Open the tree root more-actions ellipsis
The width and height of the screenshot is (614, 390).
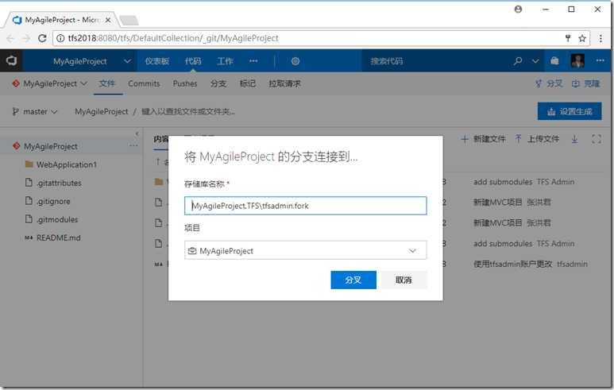(133, 145)
